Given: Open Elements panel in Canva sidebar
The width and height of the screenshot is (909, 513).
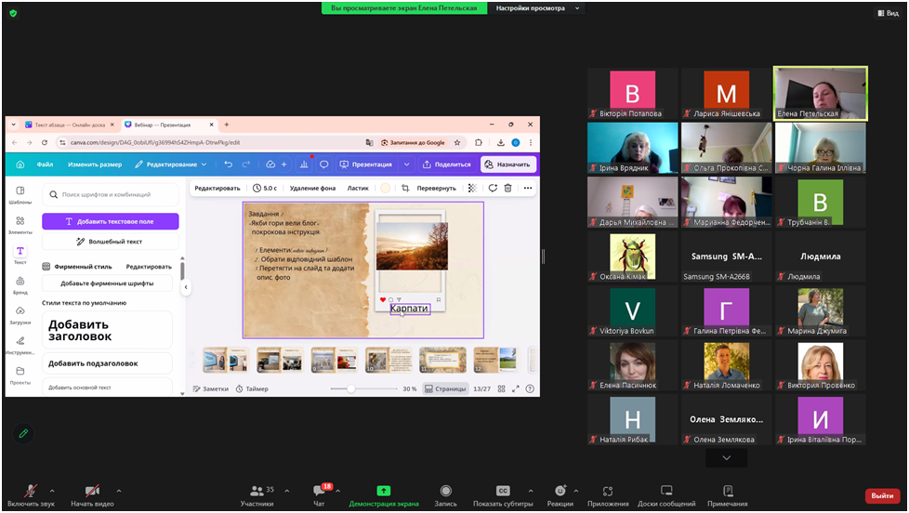Looking at the screenshot, I should (20, 224).
